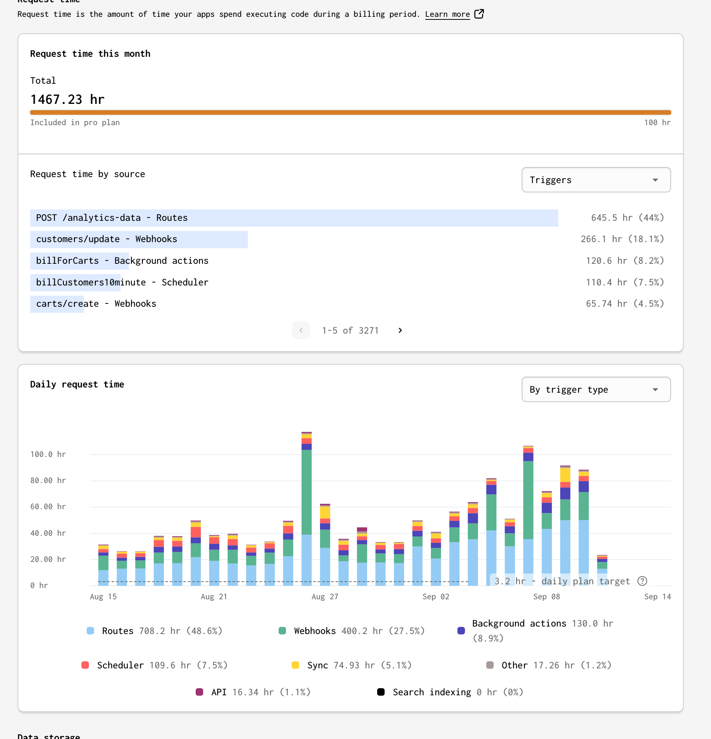This screenshot has width=711, height=739.
Task: Open the Triggers dropdown
Action: pos(596,180)
